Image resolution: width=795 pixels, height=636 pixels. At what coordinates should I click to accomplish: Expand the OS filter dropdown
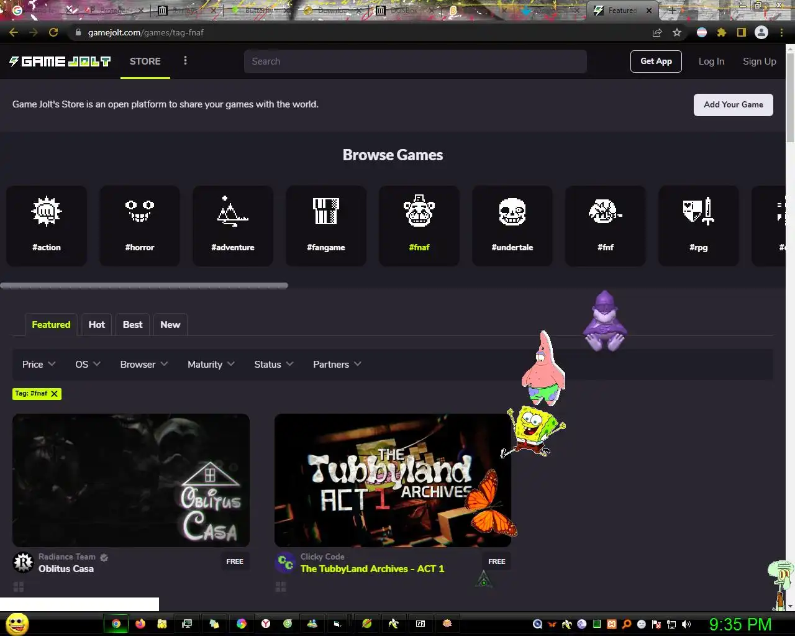tap(88, 365)
